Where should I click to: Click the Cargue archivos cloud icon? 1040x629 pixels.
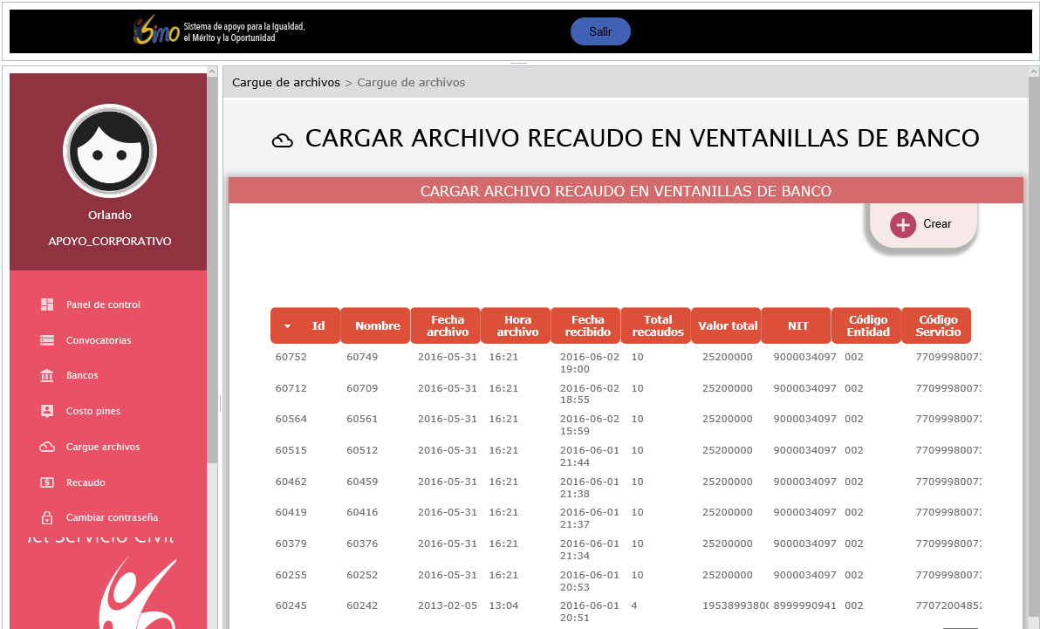pos(47,447)
